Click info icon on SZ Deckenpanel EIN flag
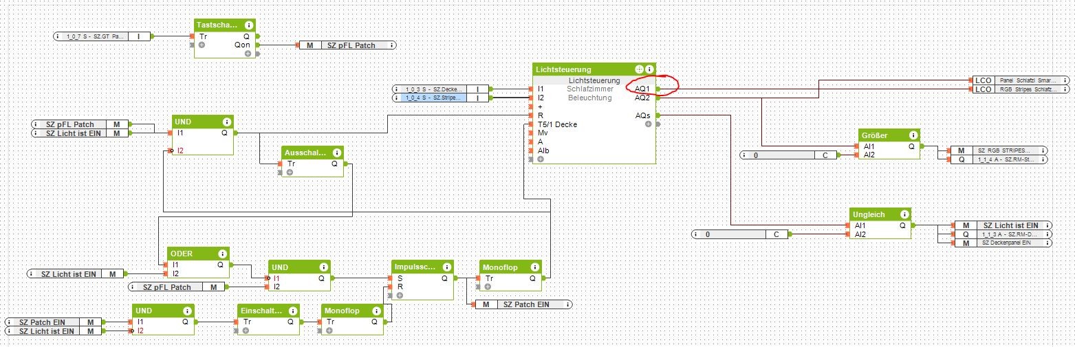Image resolution: width=1075 pixels, height=347 pixels. [x=1046, y=243]
